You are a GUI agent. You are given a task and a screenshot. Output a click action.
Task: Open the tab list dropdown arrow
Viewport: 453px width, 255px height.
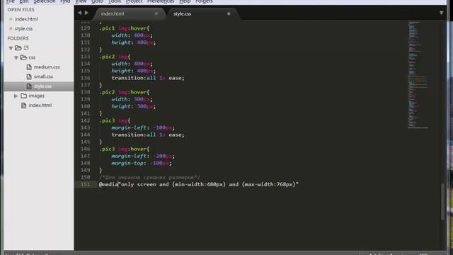442,13
